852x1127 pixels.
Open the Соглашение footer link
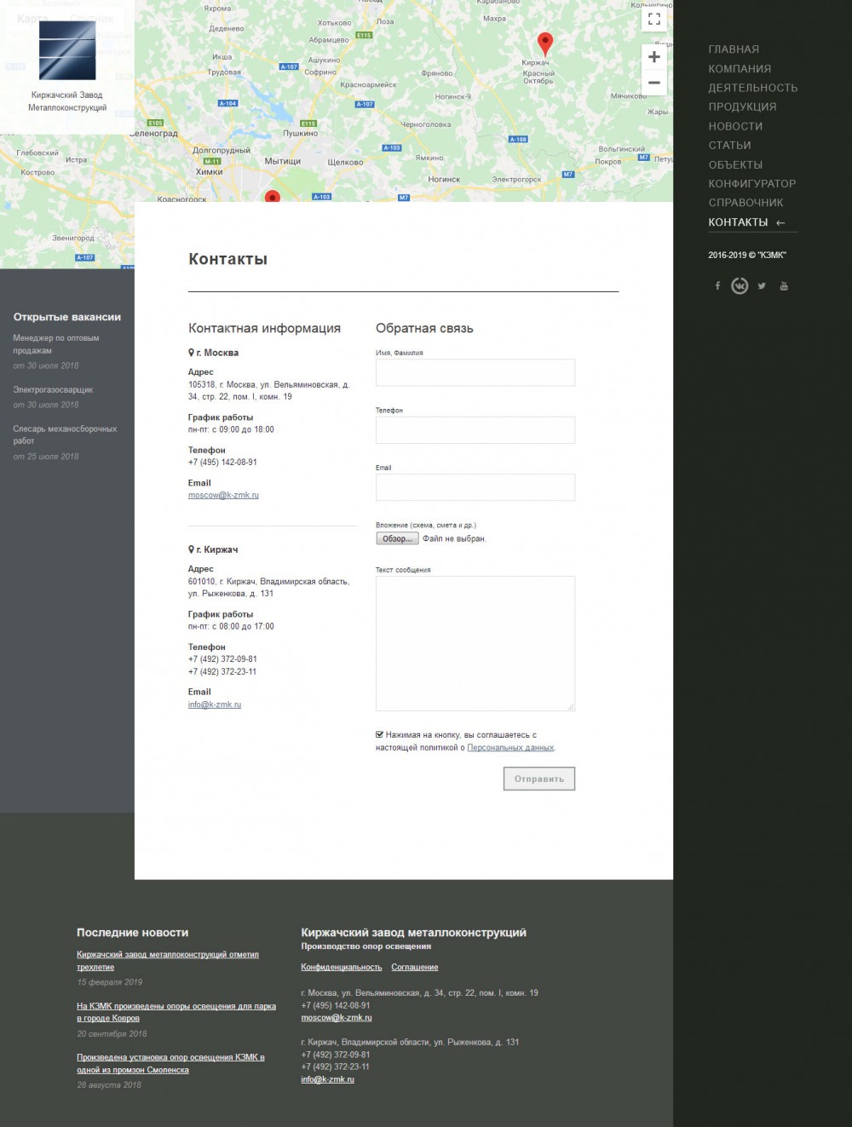[415, 967]
